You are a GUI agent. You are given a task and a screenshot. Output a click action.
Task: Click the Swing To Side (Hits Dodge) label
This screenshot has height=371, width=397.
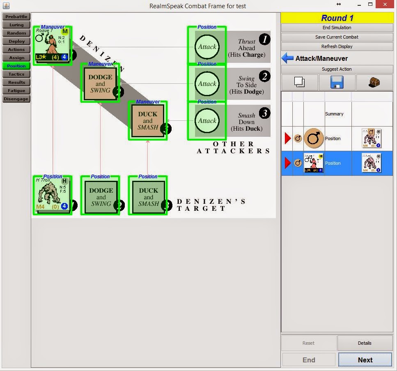247,85
